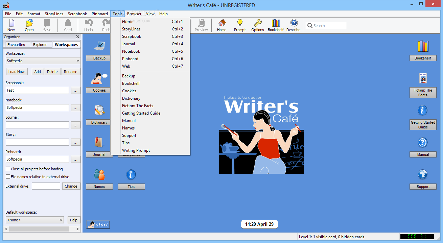Close the Organizer panel
The height and width of the screenshot is (243, 443).
77,37
